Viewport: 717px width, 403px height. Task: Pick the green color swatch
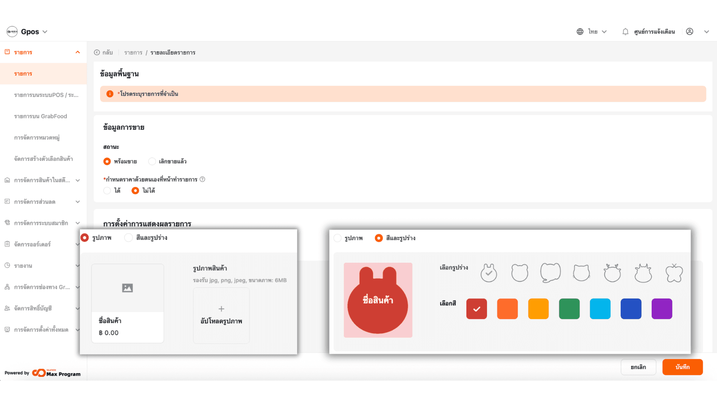click(x=569, y=309)
